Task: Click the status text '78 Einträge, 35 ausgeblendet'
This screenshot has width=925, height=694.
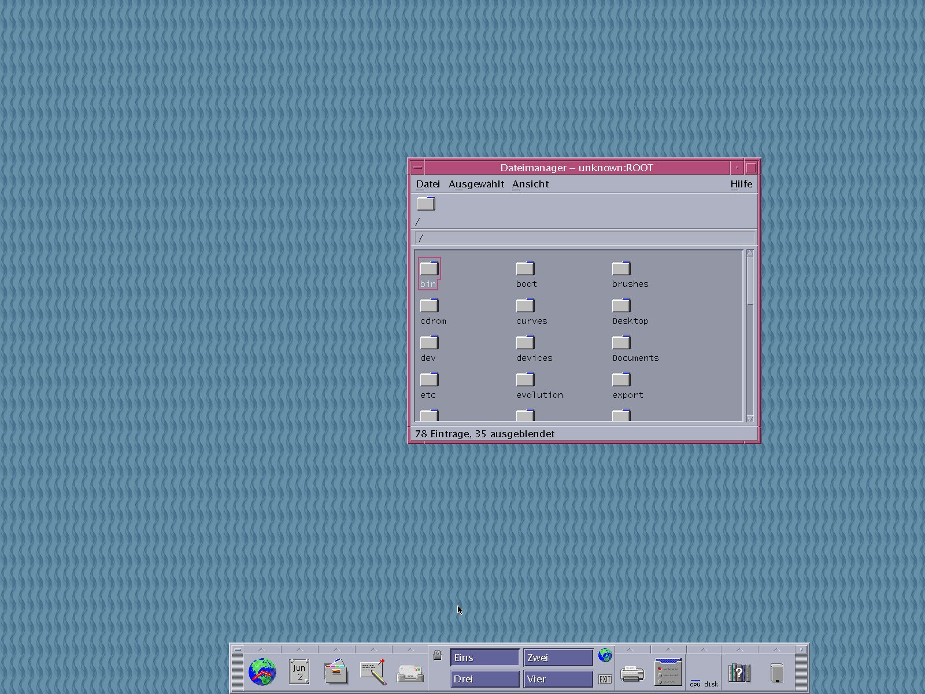Action: pos(484,434)
